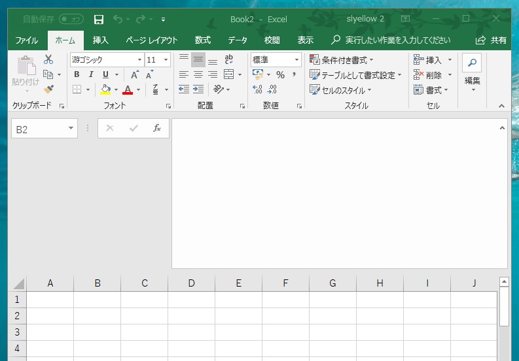This screenshot has height=361, width=519.
Task: Open the 游ゴシック font name dropdown
Action: [139, 60]
